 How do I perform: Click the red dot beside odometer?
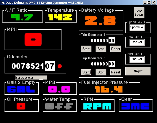click(60, 66)
